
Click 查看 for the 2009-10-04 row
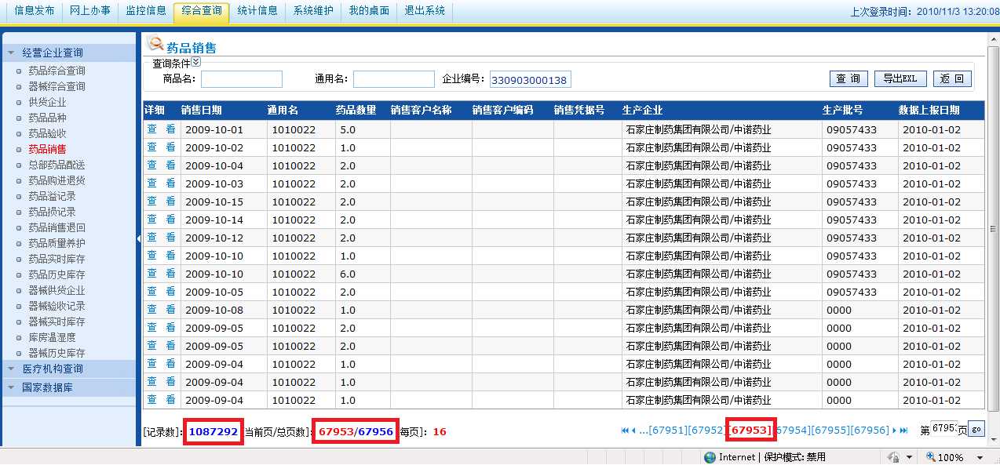point(161,165)
